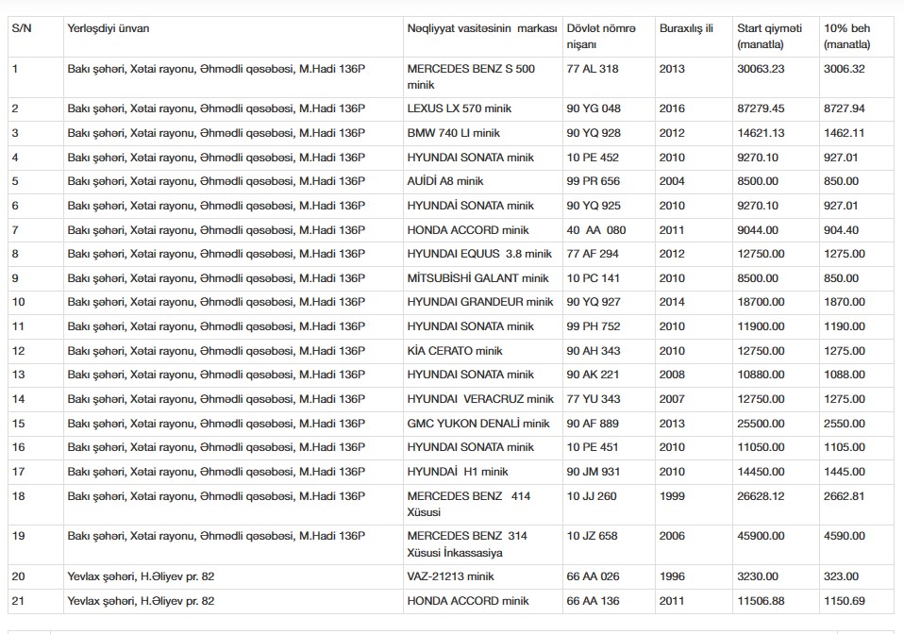Select the HYUNDAI EQUUS 3.8 minik cell

tap(479, 254)
